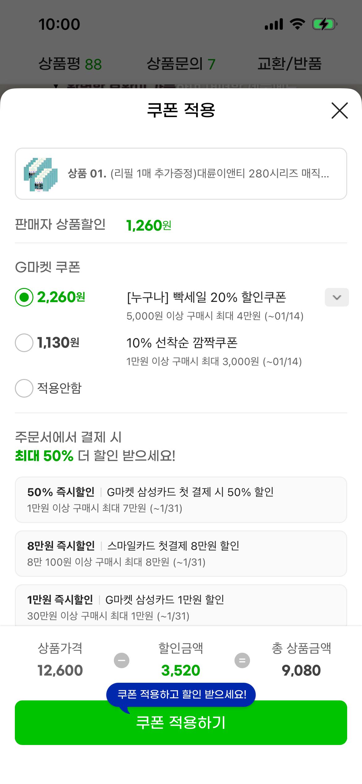View the 1만원 즉시할인 G마켓 삼성카드 offer
The width and height of the screenshot is (362, 784).
(x=181, y=606)
